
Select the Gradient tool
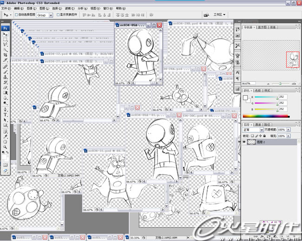pyautogui.click(x=5, y=93)
